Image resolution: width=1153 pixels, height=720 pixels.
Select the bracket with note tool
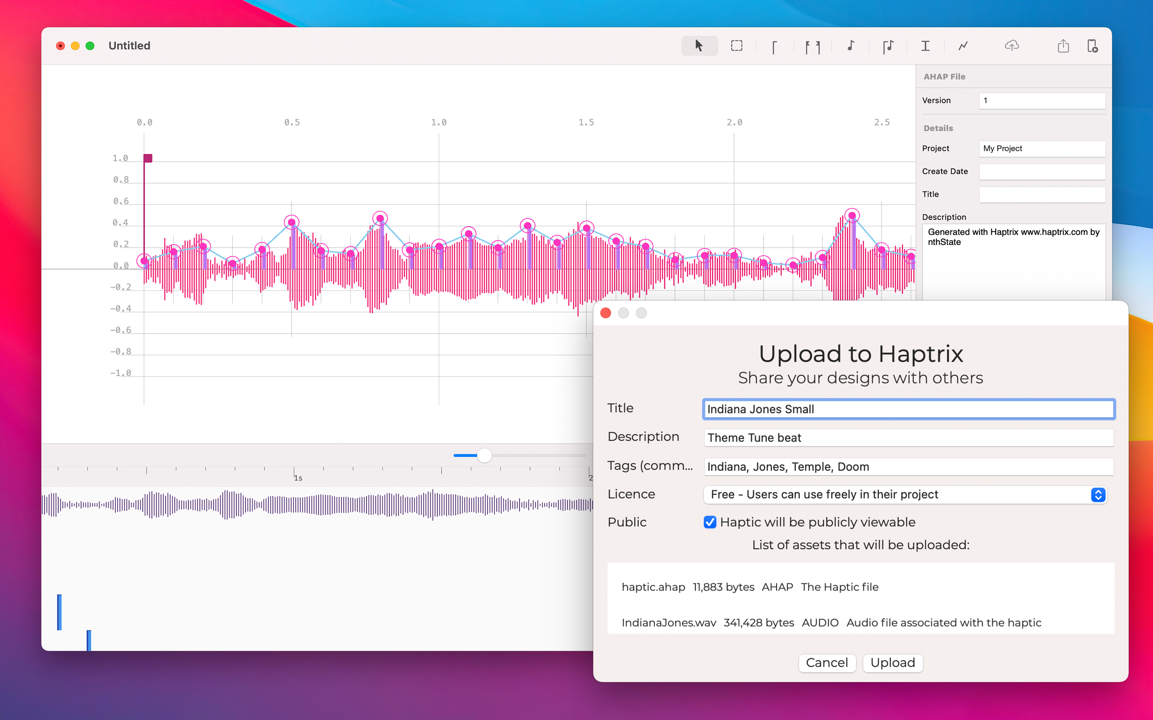(x=888, y=47)
